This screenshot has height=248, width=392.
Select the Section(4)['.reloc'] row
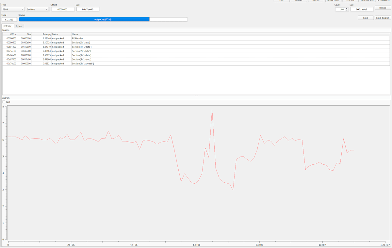point(196,59)
